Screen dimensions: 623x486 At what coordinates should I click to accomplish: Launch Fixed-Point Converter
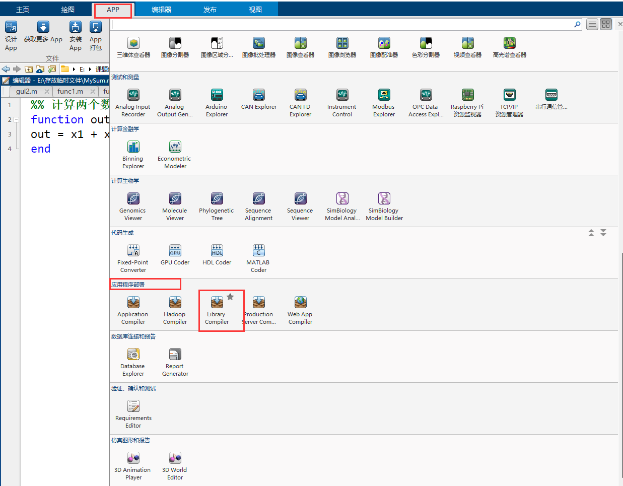coord(133,258)
